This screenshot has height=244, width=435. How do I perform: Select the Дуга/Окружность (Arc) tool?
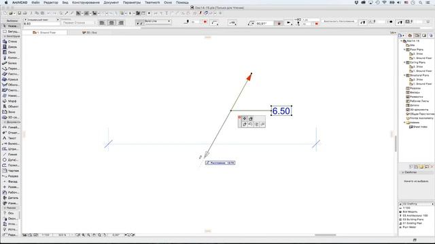(x=10, y=160)
